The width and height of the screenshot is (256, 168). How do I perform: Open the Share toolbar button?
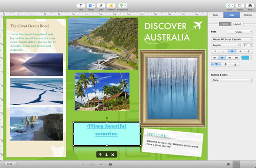click(x=230, y=6)
